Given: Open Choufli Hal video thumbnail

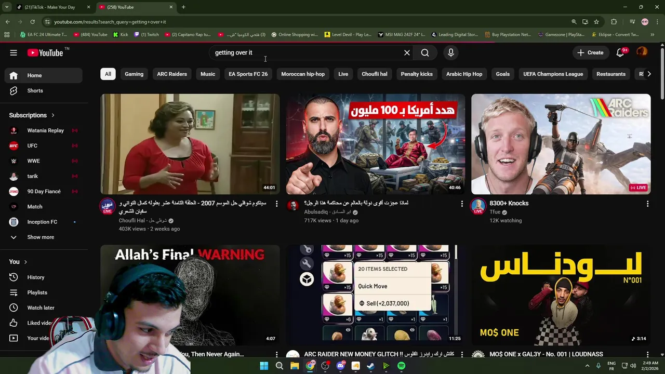Looking at the screenshot, I should (190, 144).
